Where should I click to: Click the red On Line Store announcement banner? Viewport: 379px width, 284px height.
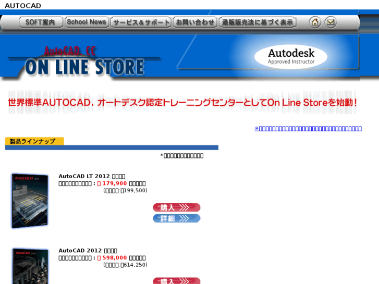(x=182, y=103)
